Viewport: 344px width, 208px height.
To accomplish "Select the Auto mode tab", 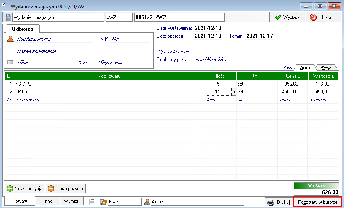I will [x=305, y=67].
